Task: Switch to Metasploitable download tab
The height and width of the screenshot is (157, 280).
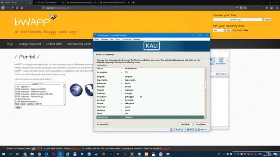Action: [x=82, y=3]
